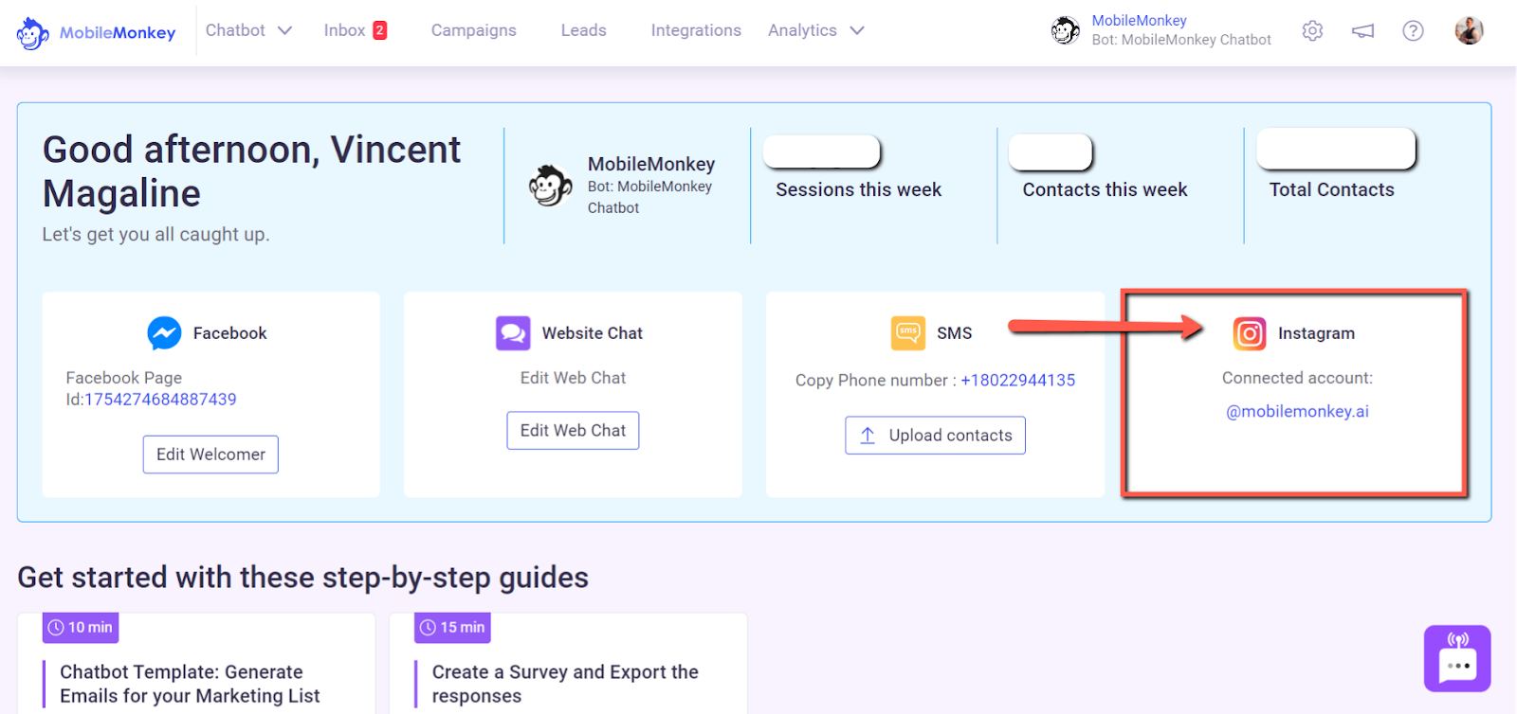Open the Campaigns menu item
The height and width of the screenshot is (714, 1517).
pyautogui.click(x=473, y=30)
